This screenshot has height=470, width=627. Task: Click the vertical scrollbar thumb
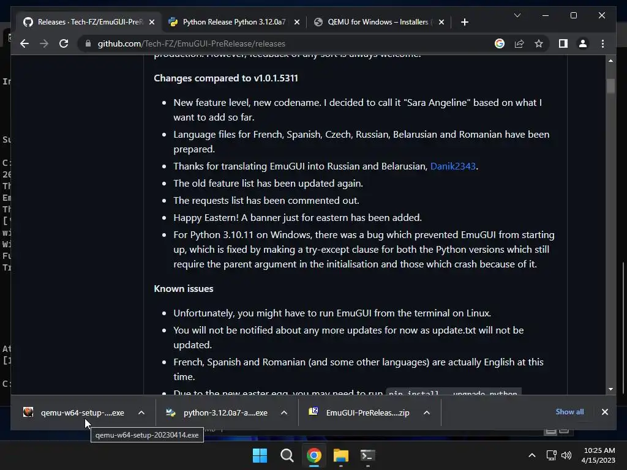(x=610, y=86)
